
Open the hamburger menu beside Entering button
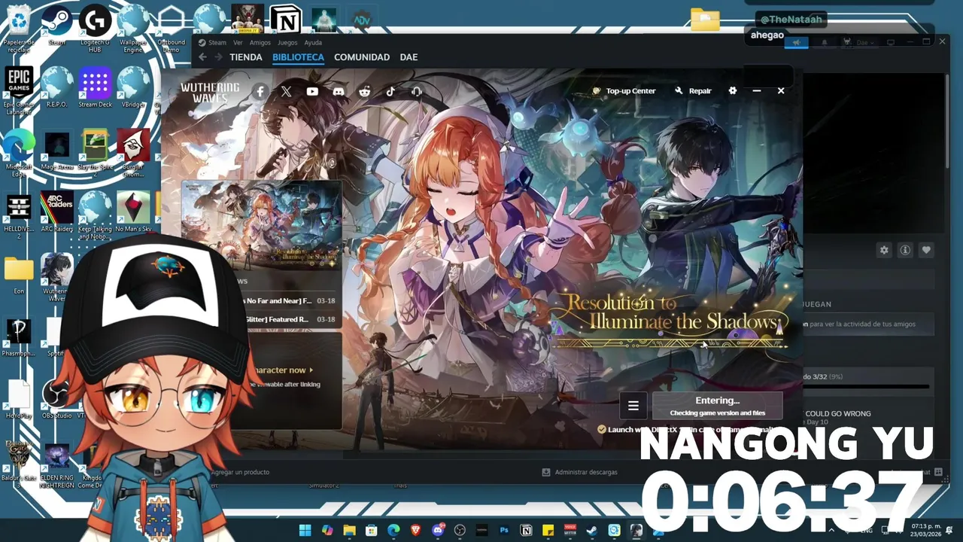click(633, 406)
